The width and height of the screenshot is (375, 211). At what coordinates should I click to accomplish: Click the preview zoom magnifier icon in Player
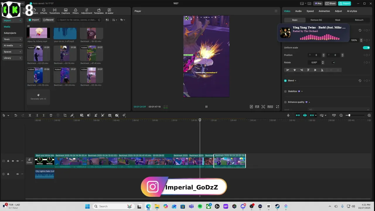coord(263,107)
